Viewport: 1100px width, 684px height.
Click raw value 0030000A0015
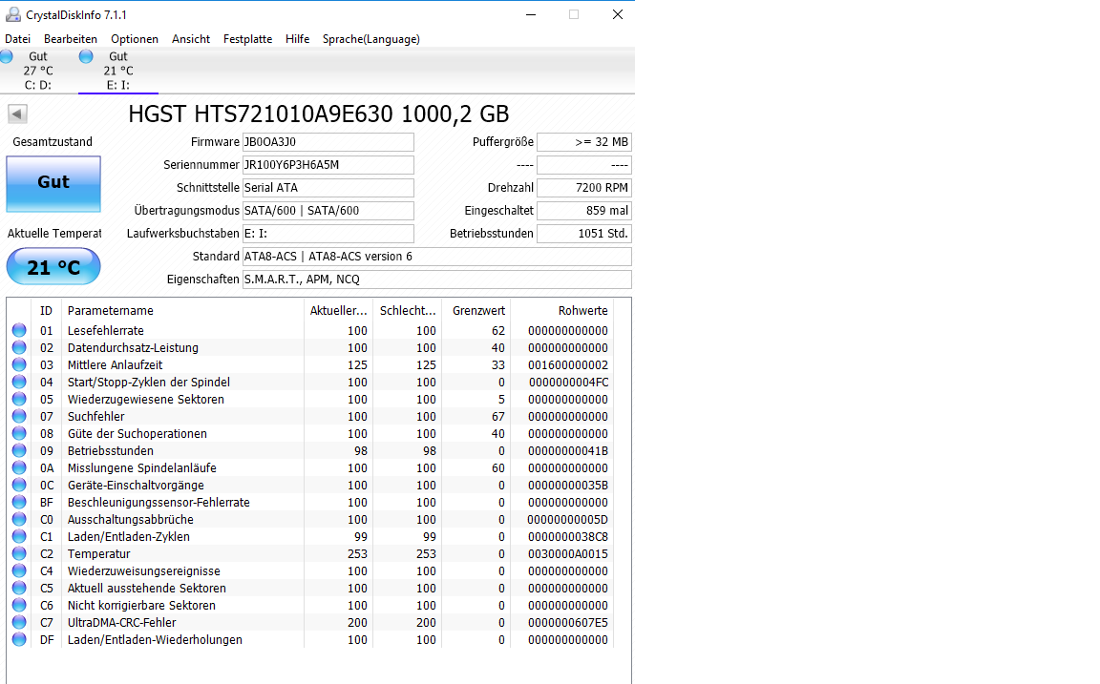[x=568, y=553]
